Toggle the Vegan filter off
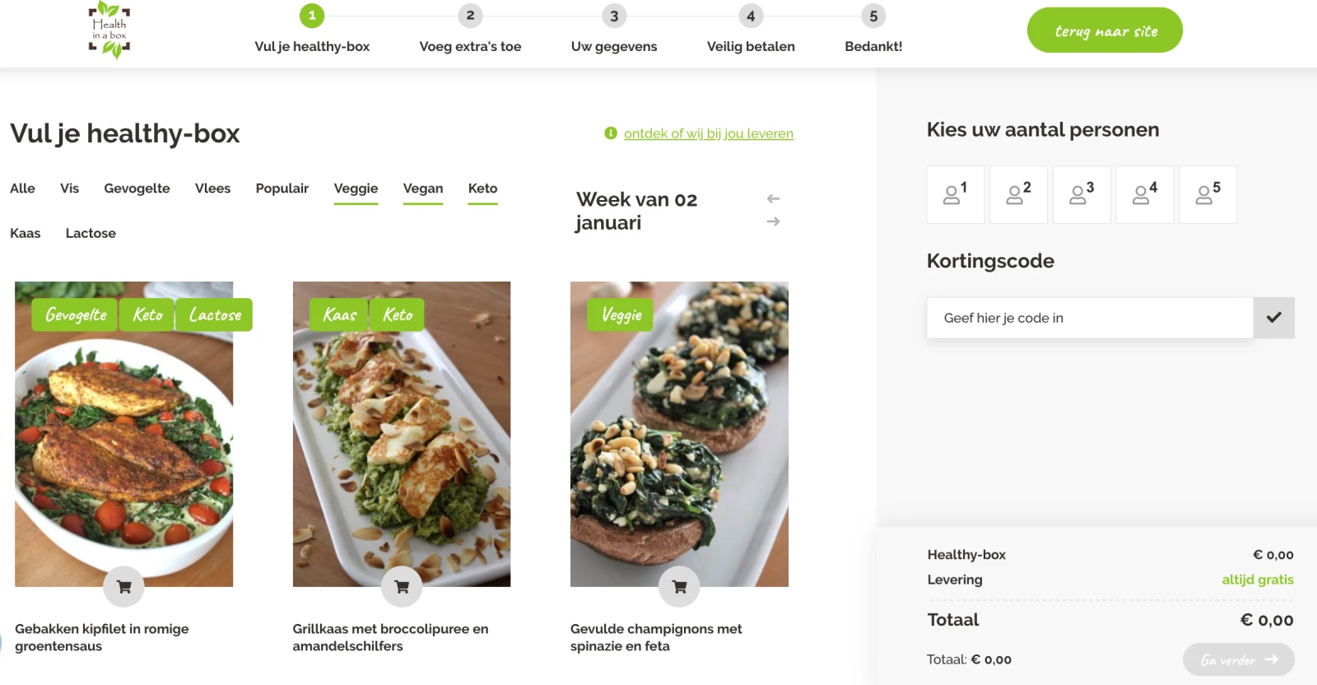This screenshot has height=685, width=1317. [423, 189]
